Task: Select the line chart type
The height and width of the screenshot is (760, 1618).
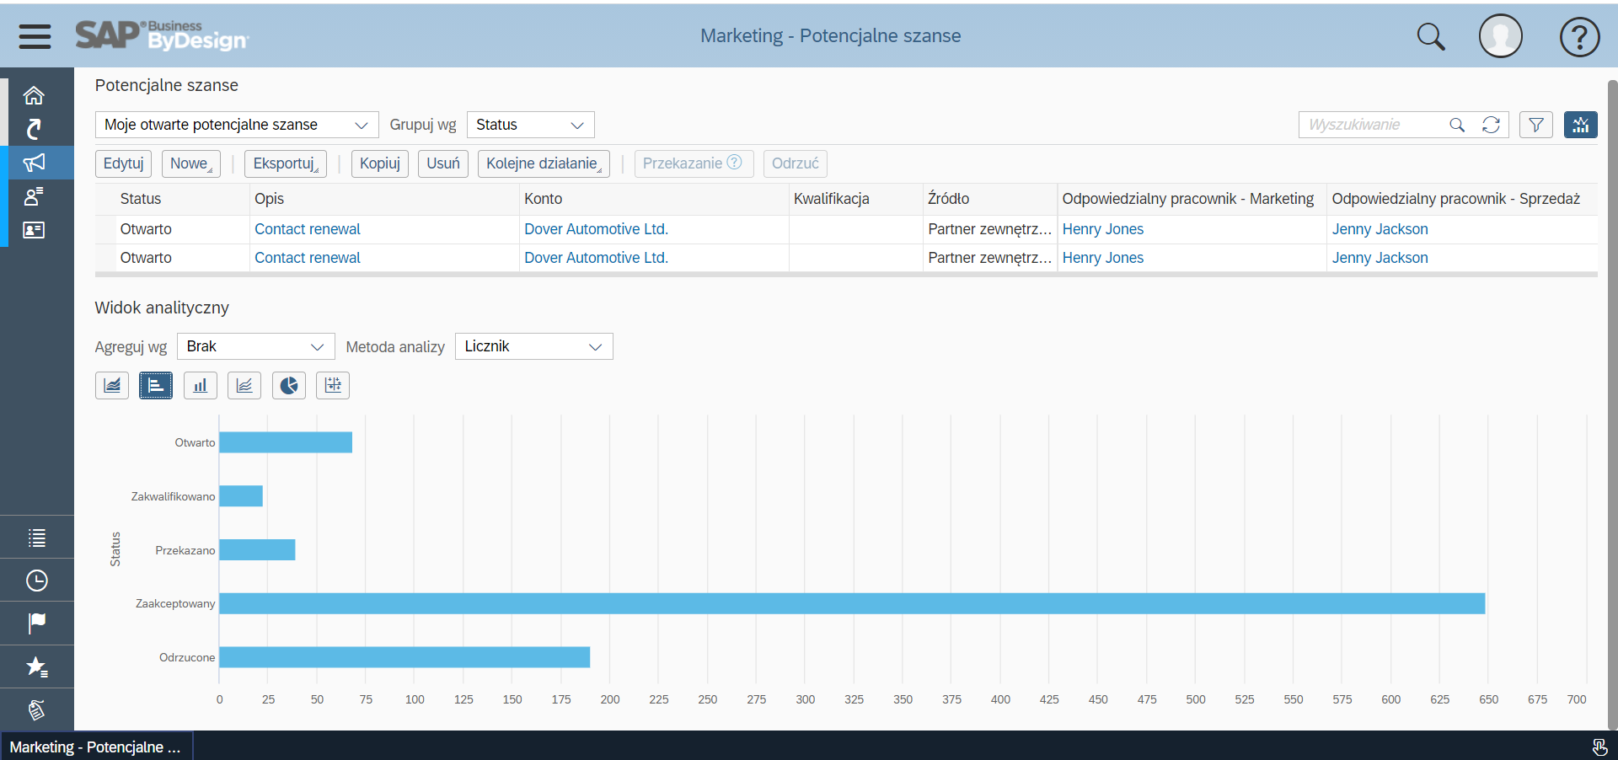Action: (x=244, y=386)
